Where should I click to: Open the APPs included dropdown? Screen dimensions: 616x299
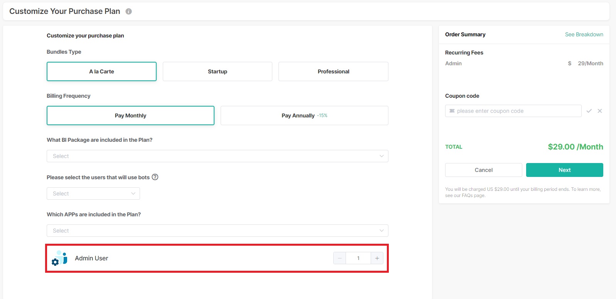217,231
